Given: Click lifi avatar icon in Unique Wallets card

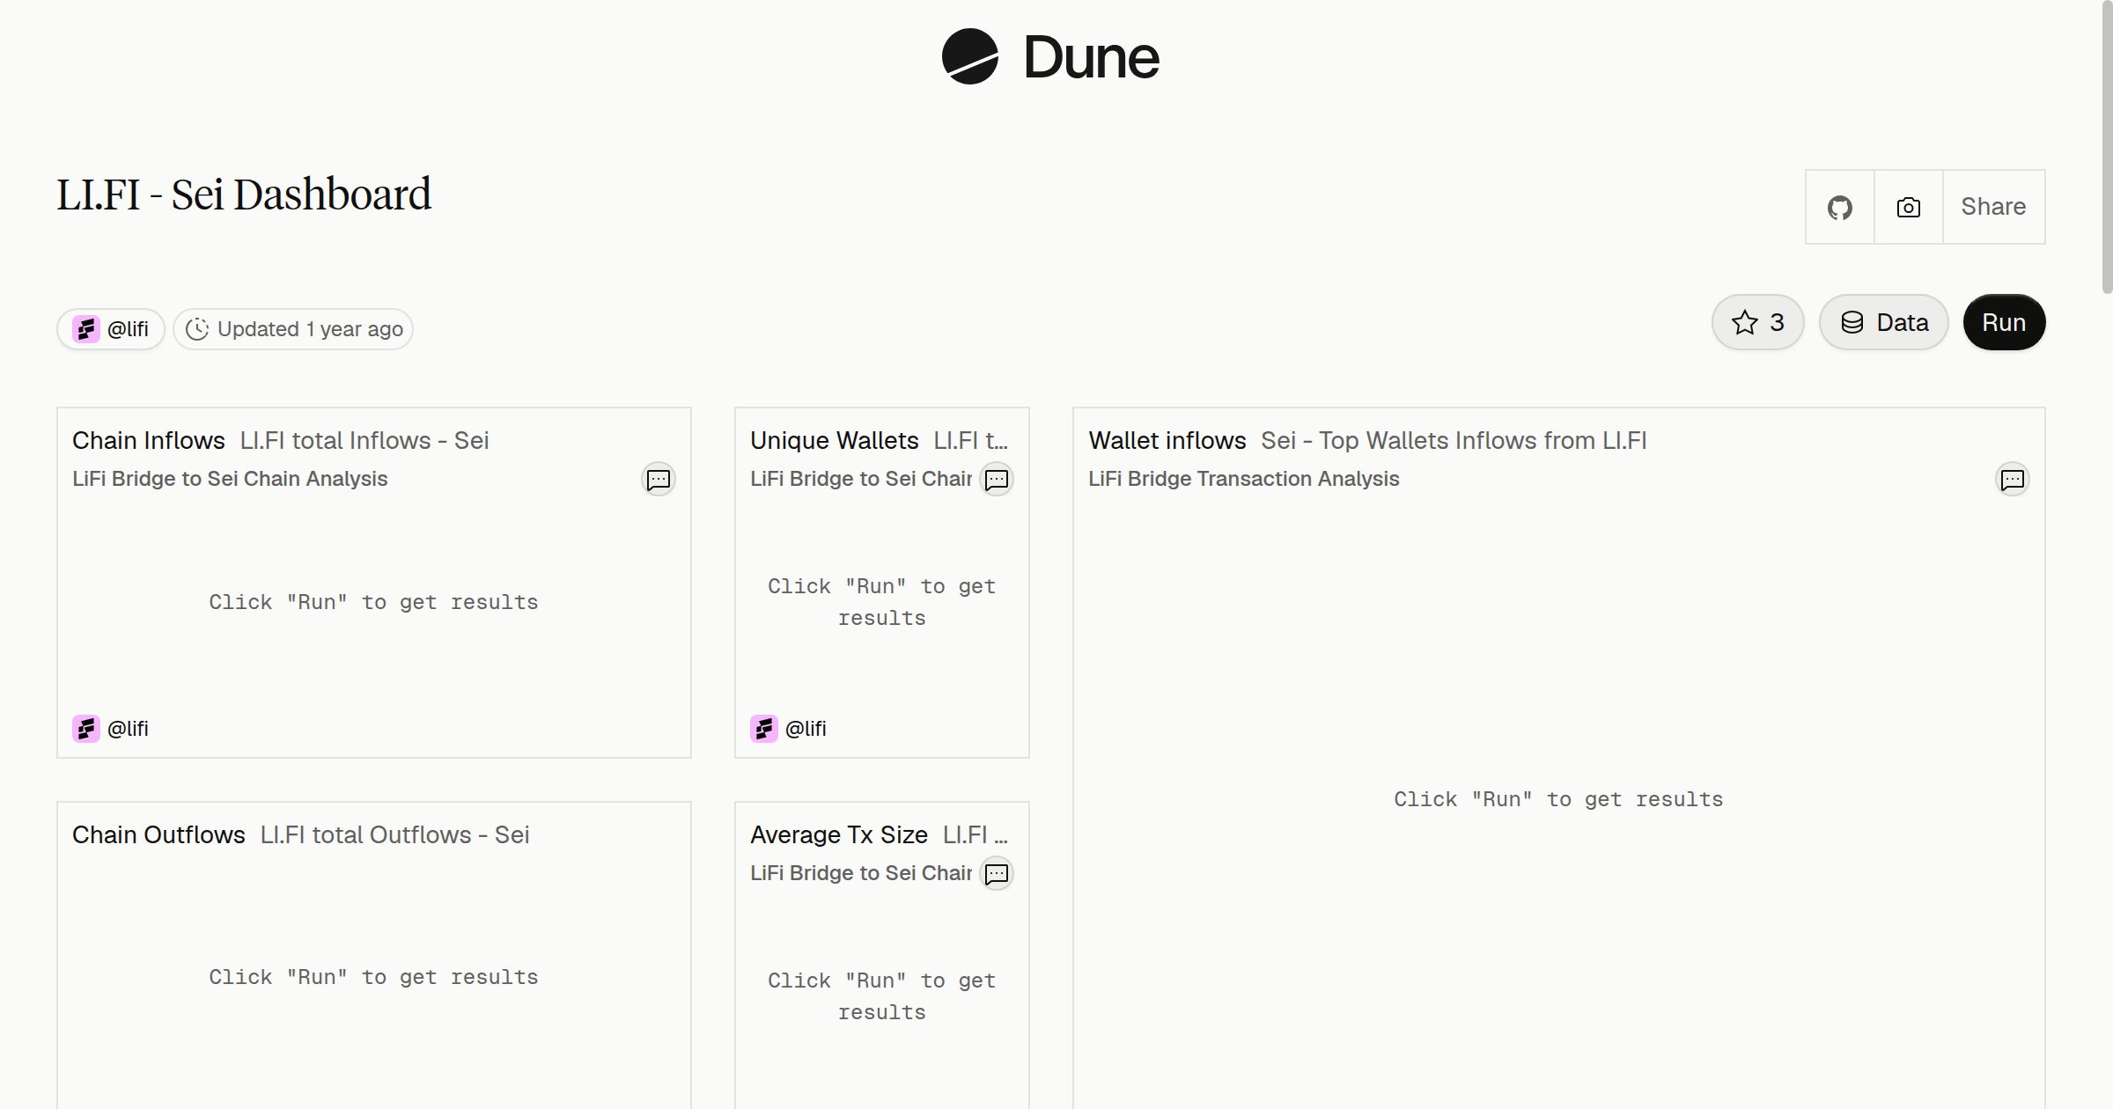Looking at the screenshot, I should click(x=764, y=729).
